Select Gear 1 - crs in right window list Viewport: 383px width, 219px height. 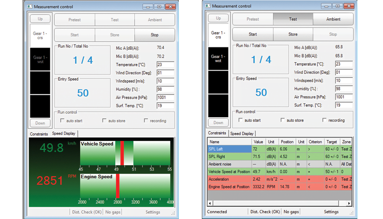tap(218, 35)
